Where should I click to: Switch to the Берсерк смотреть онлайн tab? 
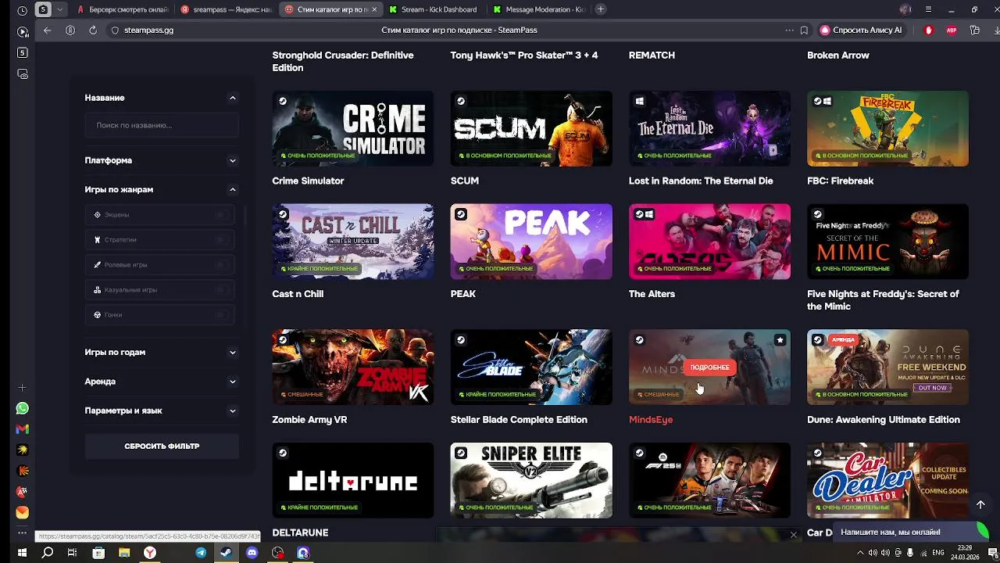[x=122, y=9]
